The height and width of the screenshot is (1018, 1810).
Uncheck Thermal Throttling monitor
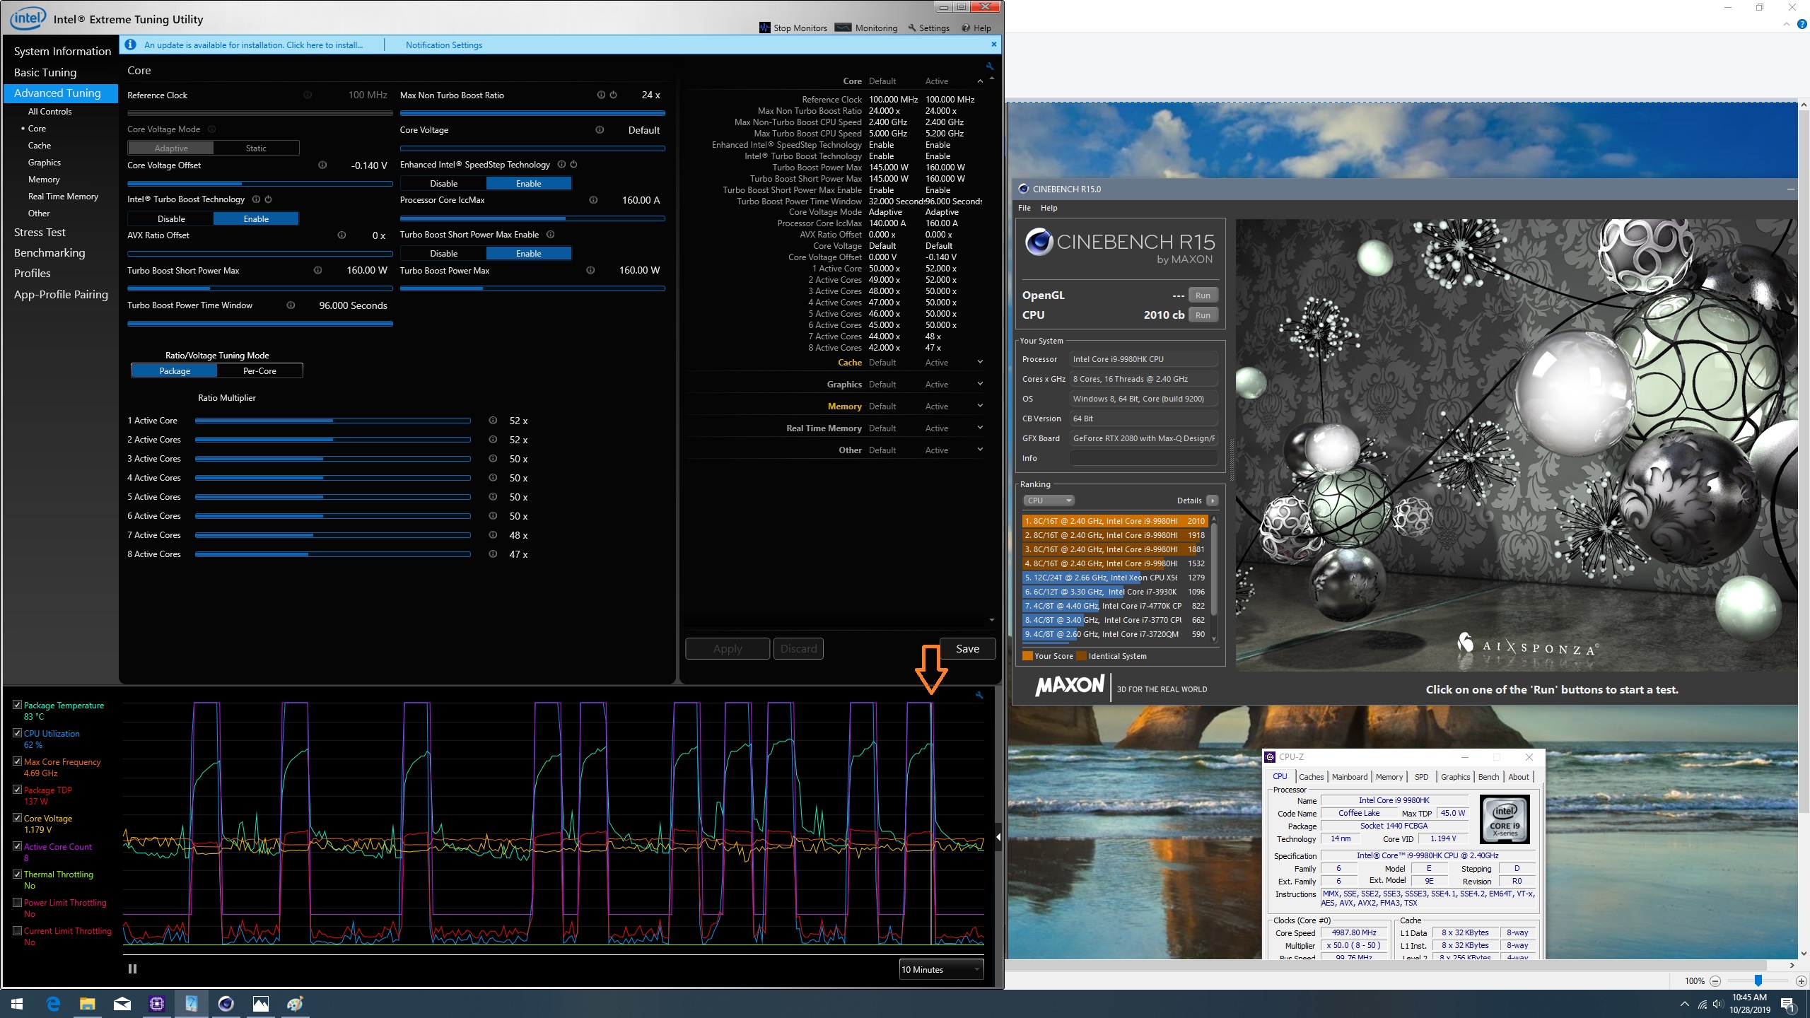click(x=17, y=874)
